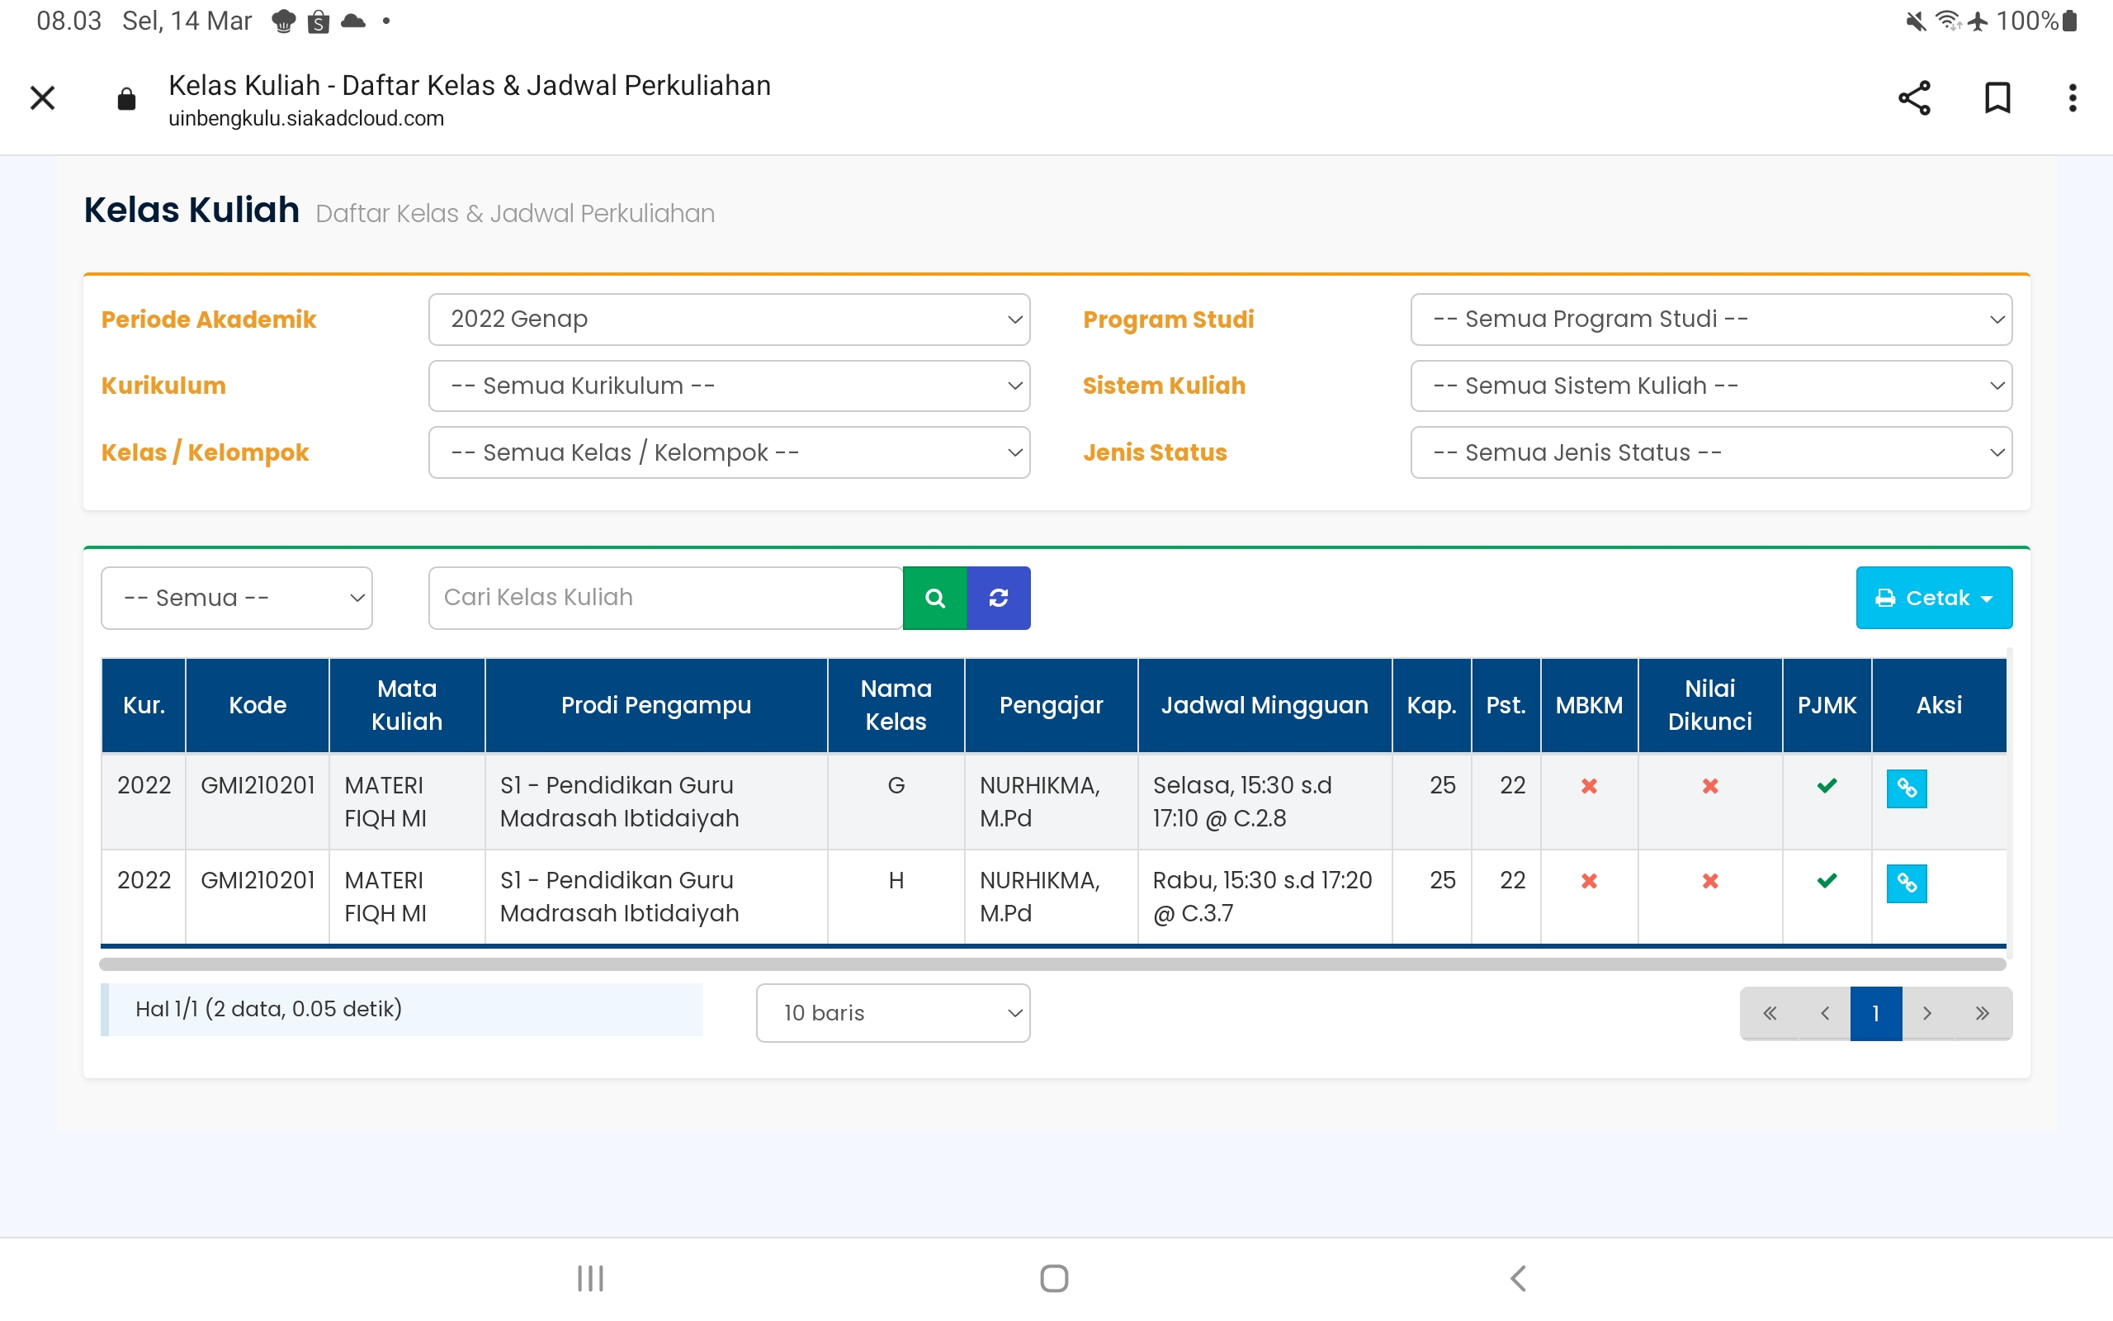Image resolution: width=2113 pixels, height=1321 pixels.
Task: Click the Mata Kuliah column header
Action: tap(407, 705)
